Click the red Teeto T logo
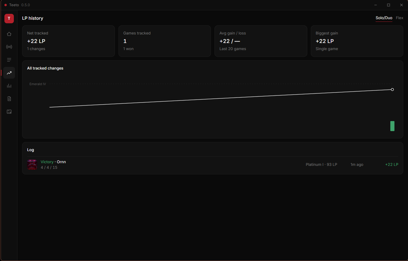408x261 pixels. coord(9,18)
